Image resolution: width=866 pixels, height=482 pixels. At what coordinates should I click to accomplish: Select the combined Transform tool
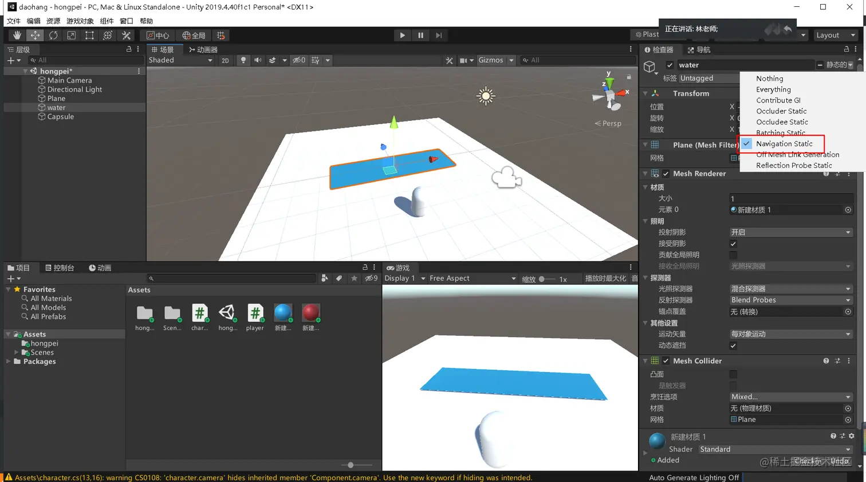(x=108, y=36)
